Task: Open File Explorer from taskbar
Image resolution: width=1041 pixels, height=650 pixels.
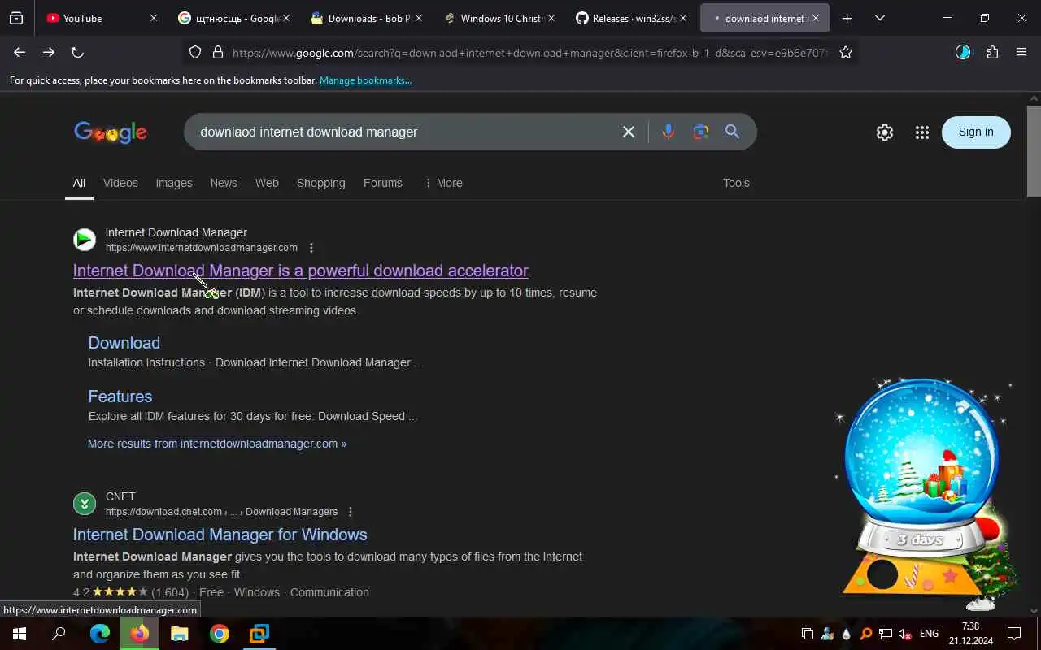Action: click(179, 634)
